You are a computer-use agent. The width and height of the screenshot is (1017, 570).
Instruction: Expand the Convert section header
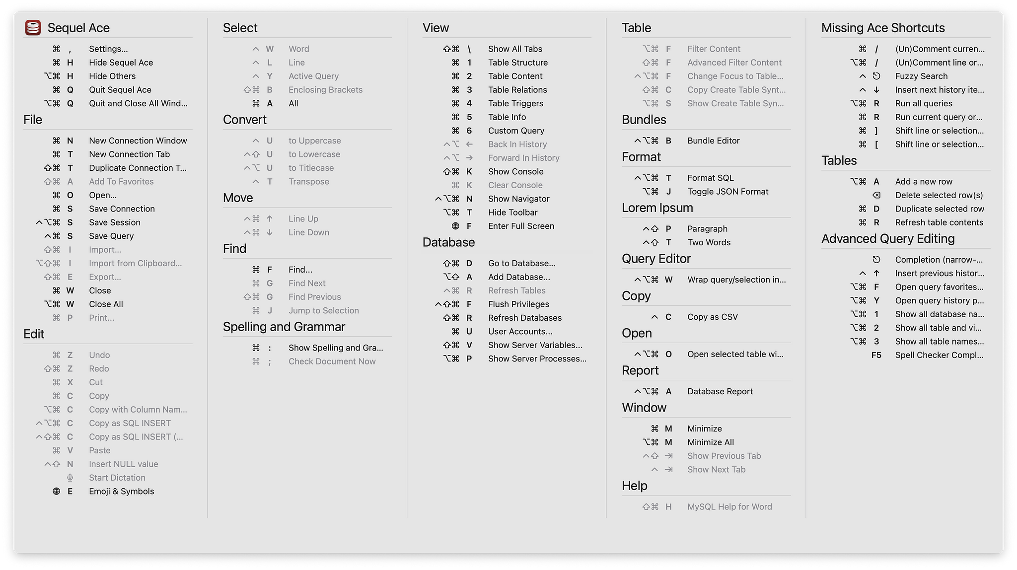[x=244, y=119]
